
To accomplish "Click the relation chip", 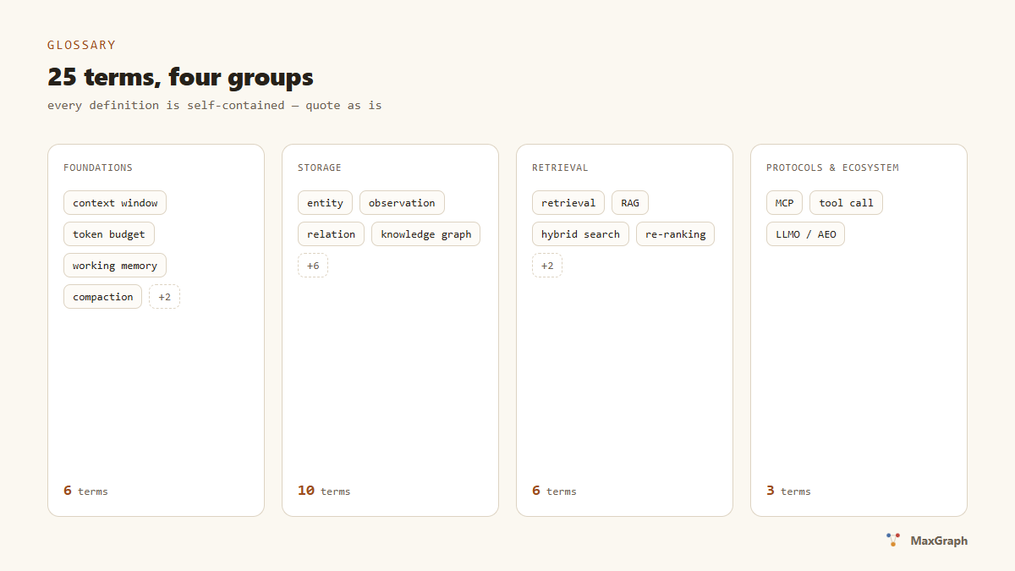I will click(x=332, y=234).
